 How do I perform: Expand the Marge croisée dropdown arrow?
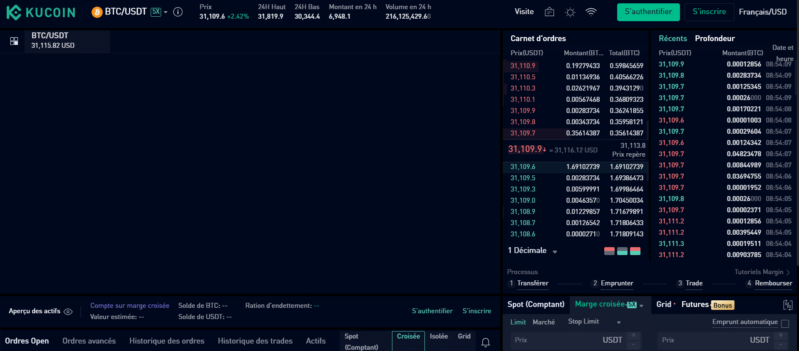pyautogui.click(x=641, y=306)
